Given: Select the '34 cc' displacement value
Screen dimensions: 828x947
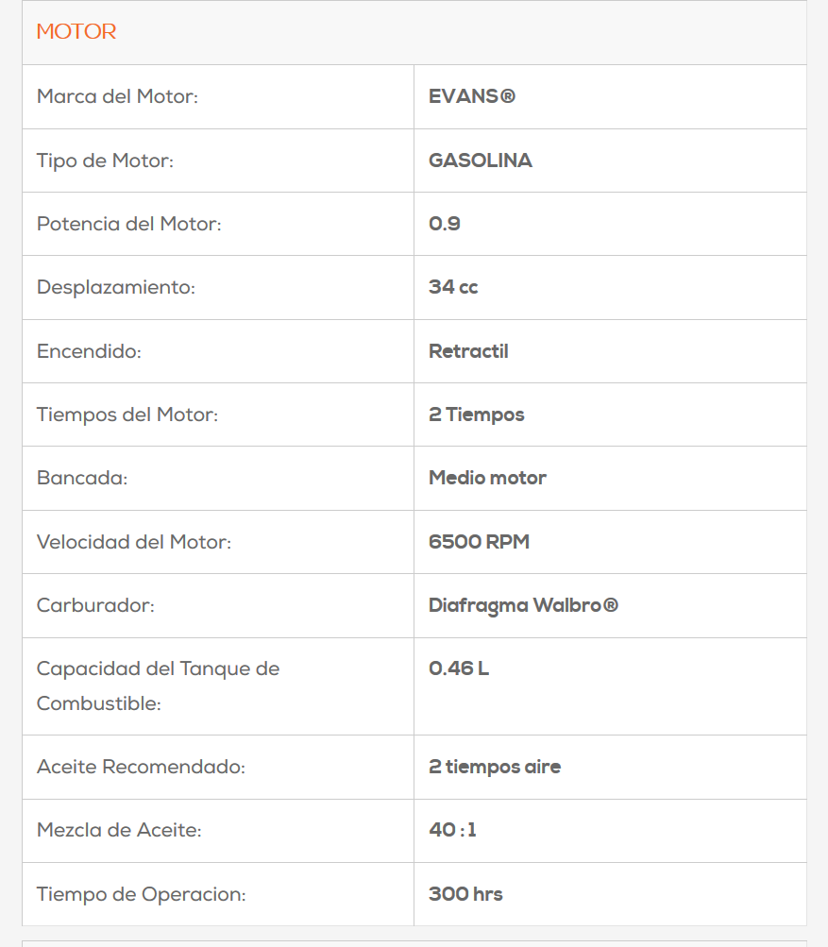Looking at the screenshot, I should pyautogui.click(x=453, y=287).
